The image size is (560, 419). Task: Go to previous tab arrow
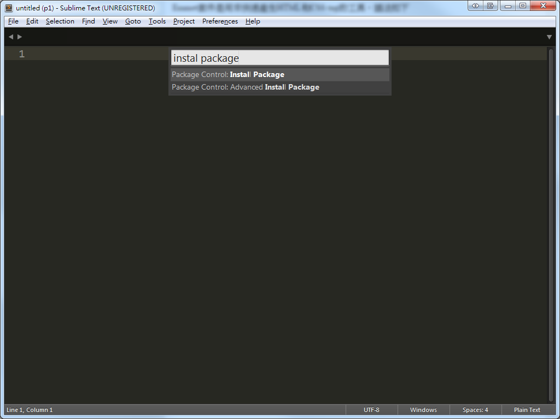point(11,37)
